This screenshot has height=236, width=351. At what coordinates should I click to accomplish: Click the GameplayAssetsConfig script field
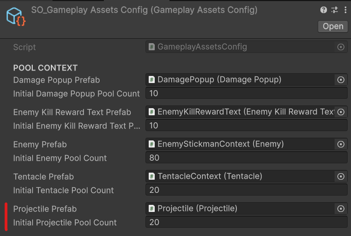(241, 47)
